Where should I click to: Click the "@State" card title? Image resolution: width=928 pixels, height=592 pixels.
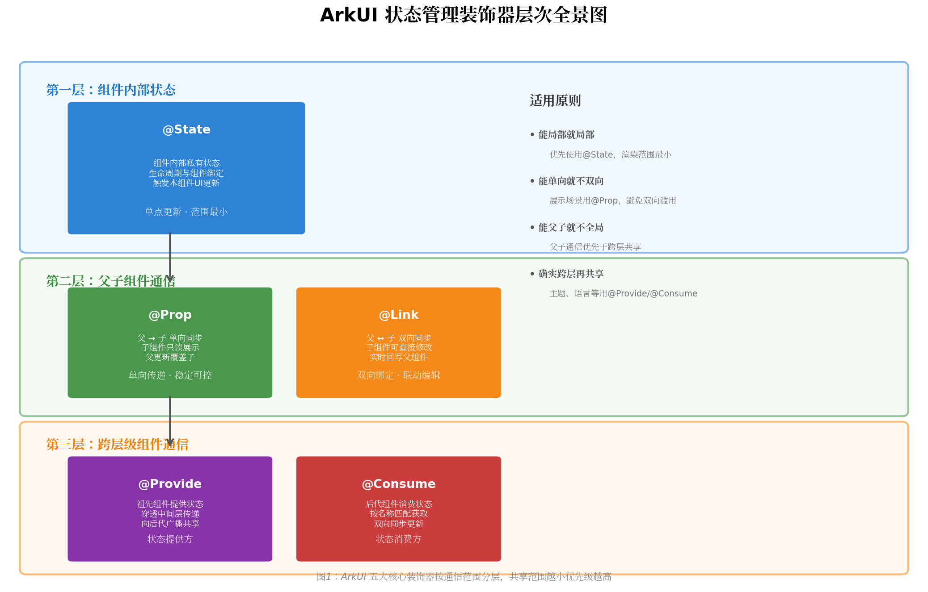pyautogui.click(x=186, y=129)
